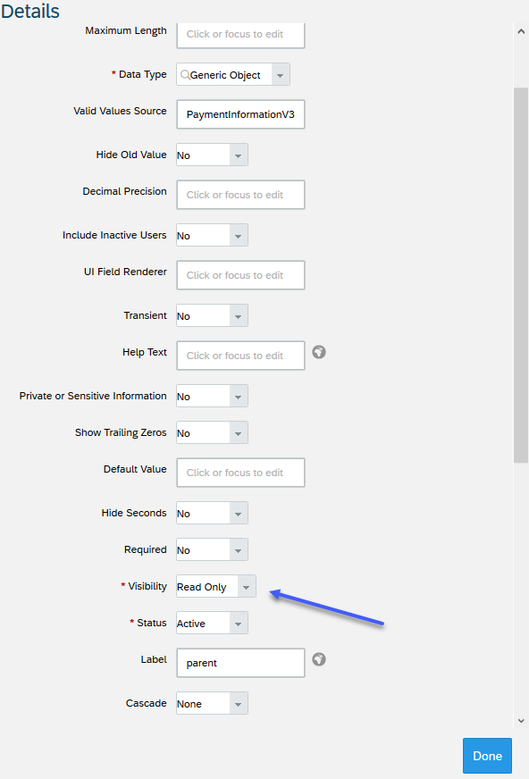This screenshot has width=529, height=779.
Task: Open the Show Trailing Zeros dropdown
Action: pyautogui.click(x=212, y=432)
